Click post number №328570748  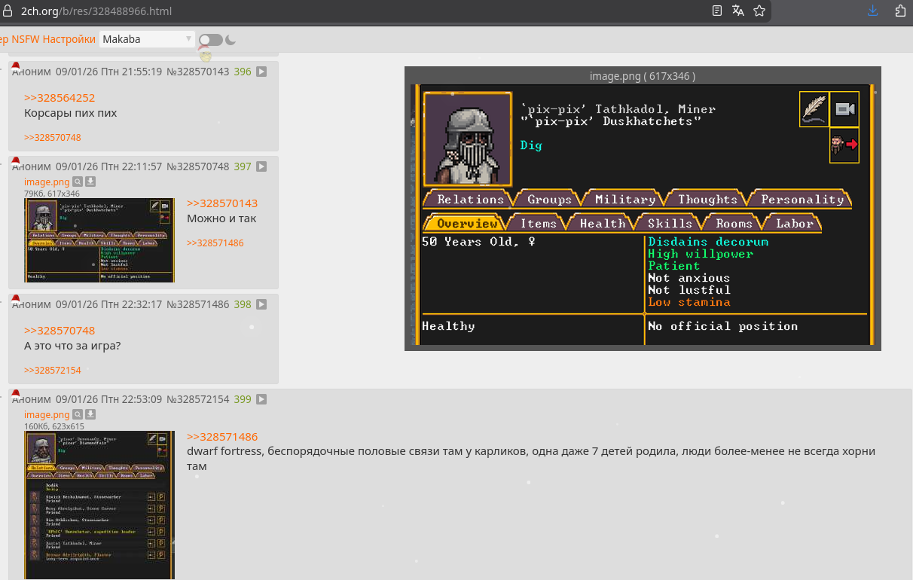(197, 167)
